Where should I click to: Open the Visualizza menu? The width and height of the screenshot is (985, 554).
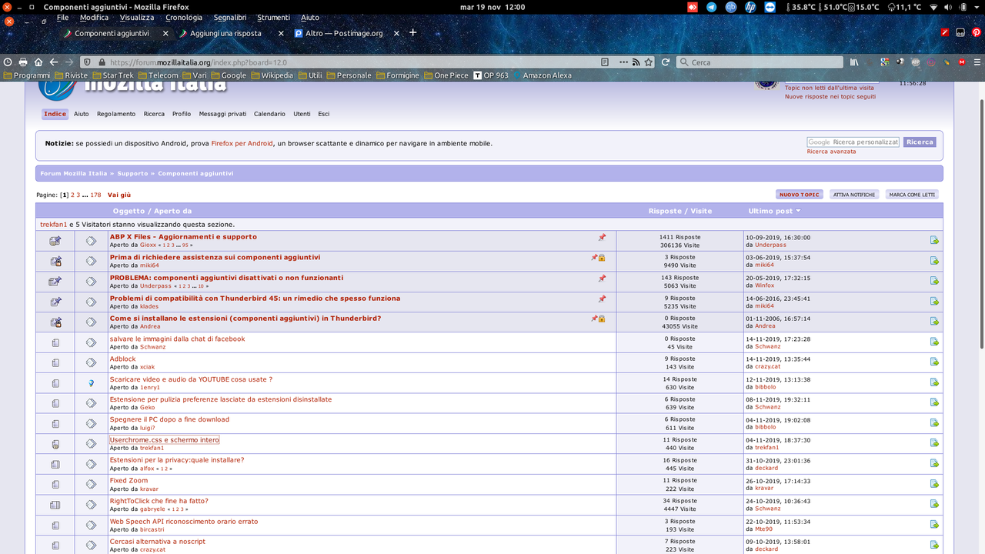[x=137, y=17]
